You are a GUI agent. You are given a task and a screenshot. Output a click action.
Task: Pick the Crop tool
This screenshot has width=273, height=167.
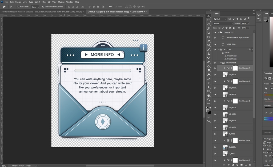(x=209, y=33)
